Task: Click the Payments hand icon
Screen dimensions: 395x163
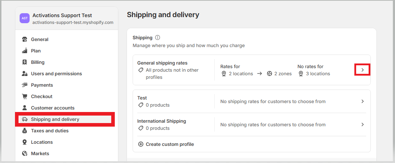Action: pos(25,85)
